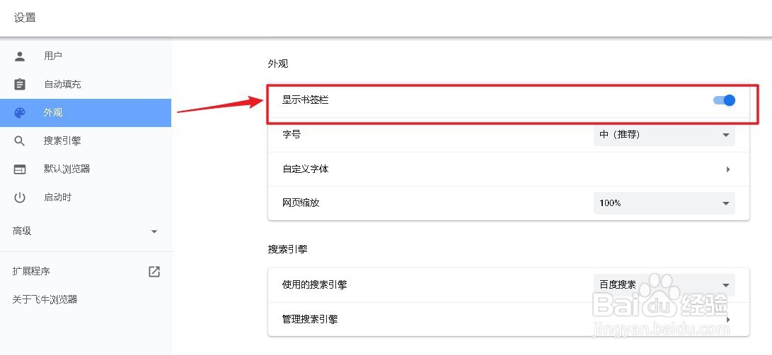Viewport: 772px width, 355px height.
Task: Click the startup power icon
Action: click(x=20, y=197)
